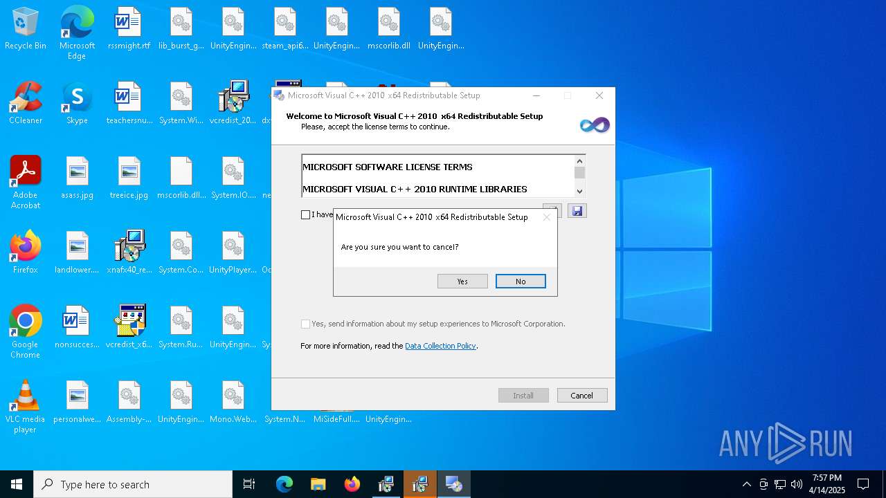
Task: Select the rssmight.rtf file
Action: 129,29
